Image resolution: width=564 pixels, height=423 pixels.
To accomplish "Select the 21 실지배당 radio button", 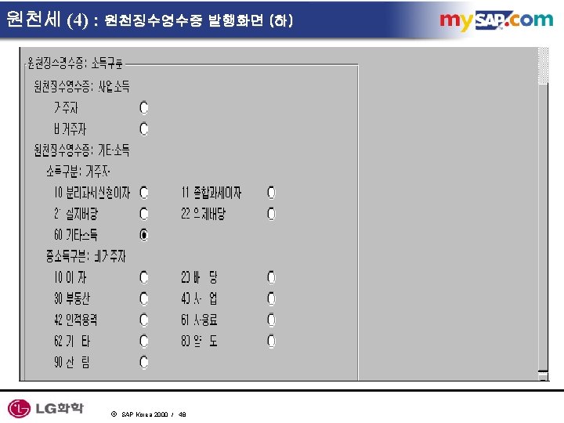I will tap(144, 214).
